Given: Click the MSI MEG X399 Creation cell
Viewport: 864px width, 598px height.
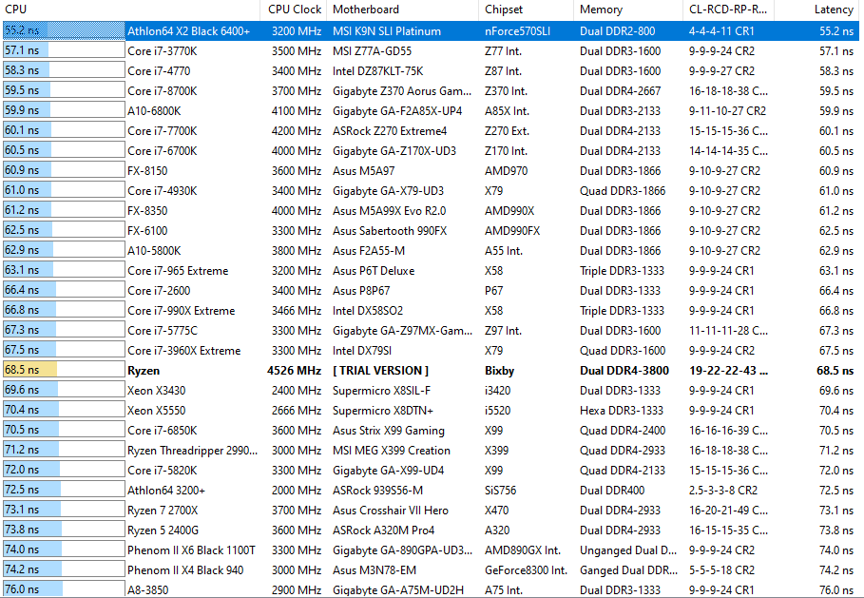Looking at the screenshot, I should coord(392,451).
